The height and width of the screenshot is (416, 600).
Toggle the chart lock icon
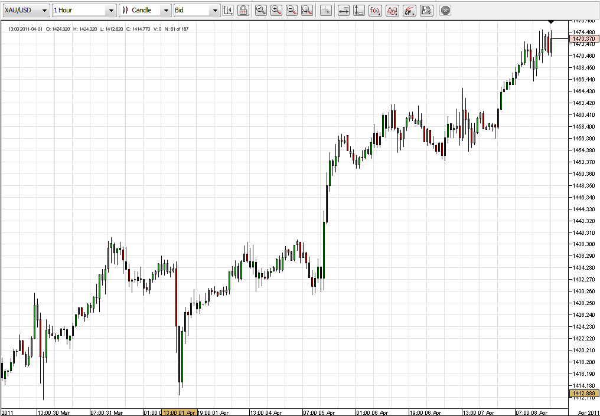coord(243,10)
